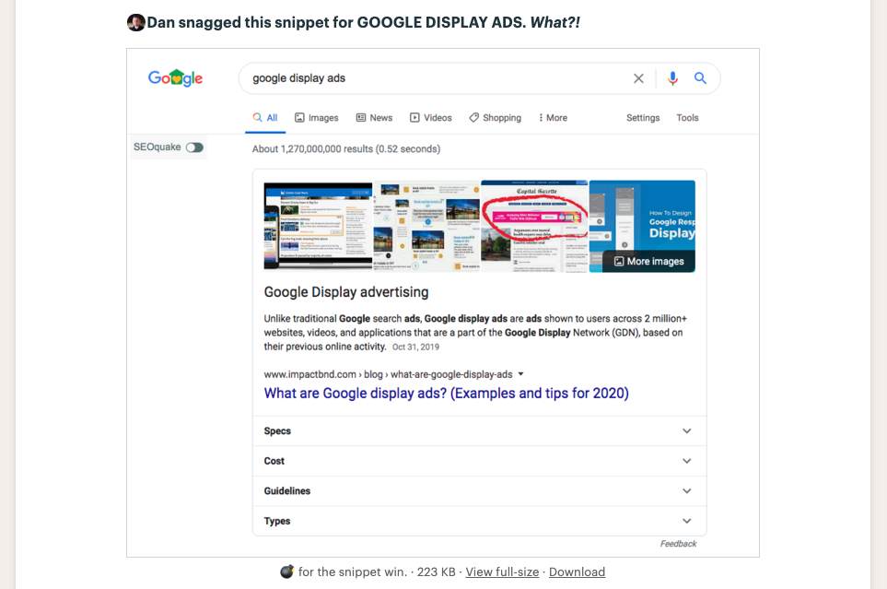Clear the search query with the X icon
887x589 pixels.
pos(638,78)
